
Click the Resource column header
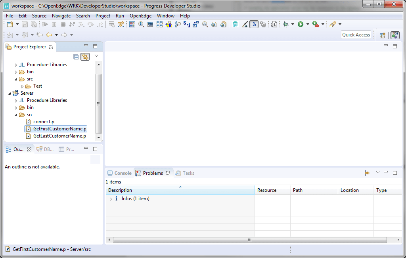tap(273, 190)
